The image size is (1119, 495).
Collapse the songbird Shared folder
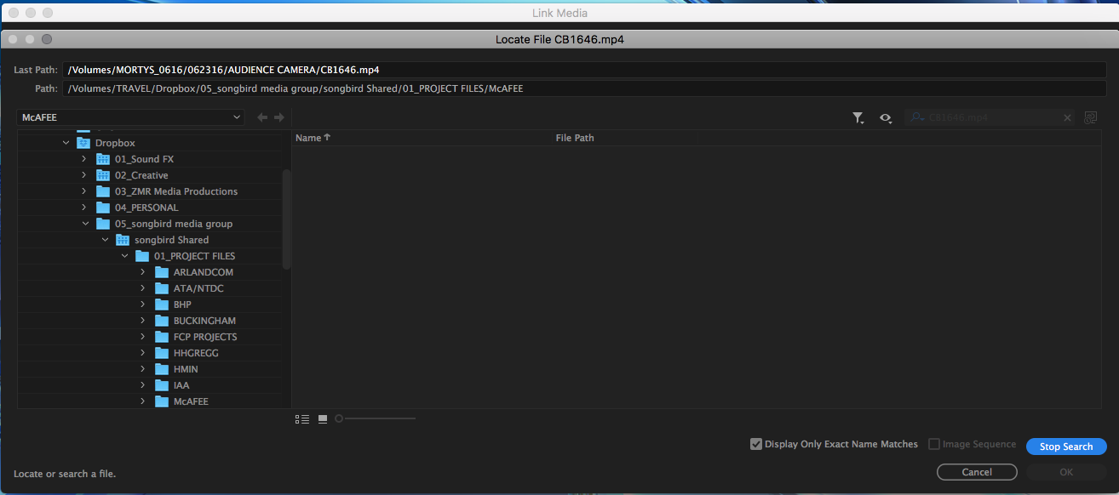coord(106,240)
